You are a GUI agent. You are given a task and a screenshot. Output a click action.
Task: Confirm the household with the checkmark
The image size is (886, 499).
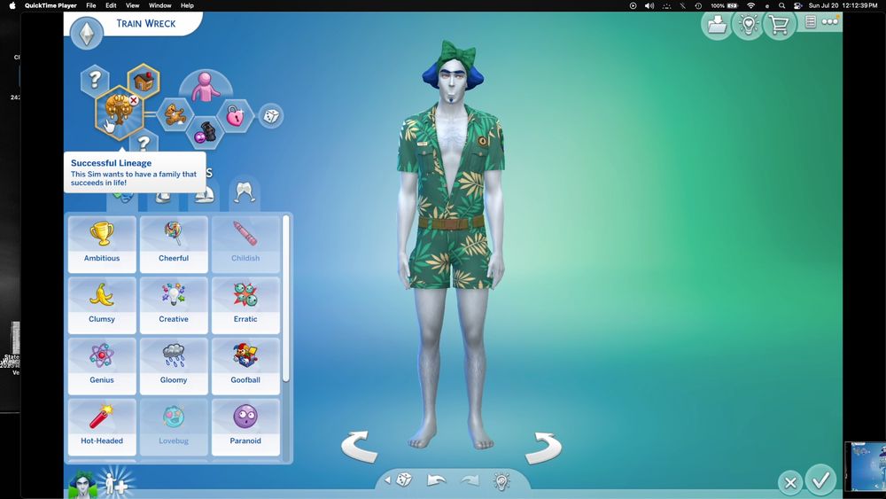pyautogui.click(x=820, y=480)
